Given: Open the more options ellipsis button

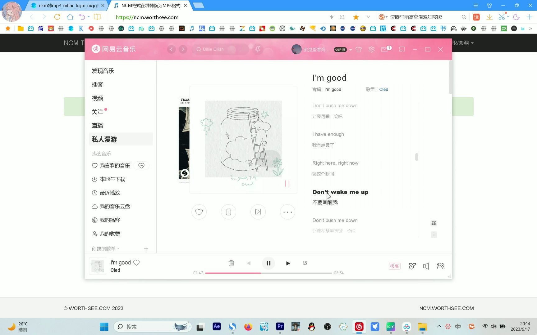Looking at the screenshot, I should click(287, 212).
